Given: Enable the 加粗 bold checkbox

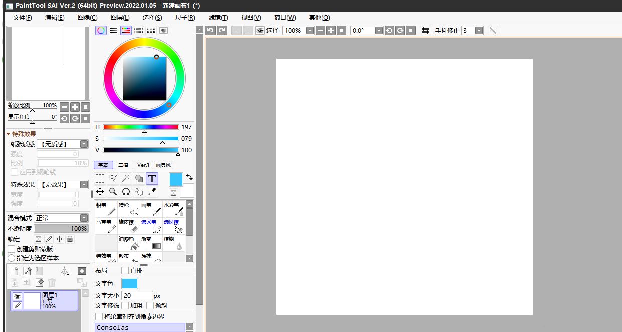Looking at the screenshot, I should point(125,305).
